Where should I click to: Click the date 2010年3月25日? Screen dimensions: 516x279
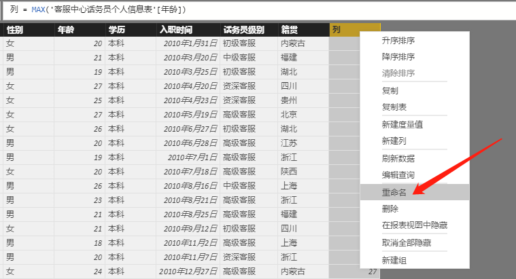click(x=190, y=72)
